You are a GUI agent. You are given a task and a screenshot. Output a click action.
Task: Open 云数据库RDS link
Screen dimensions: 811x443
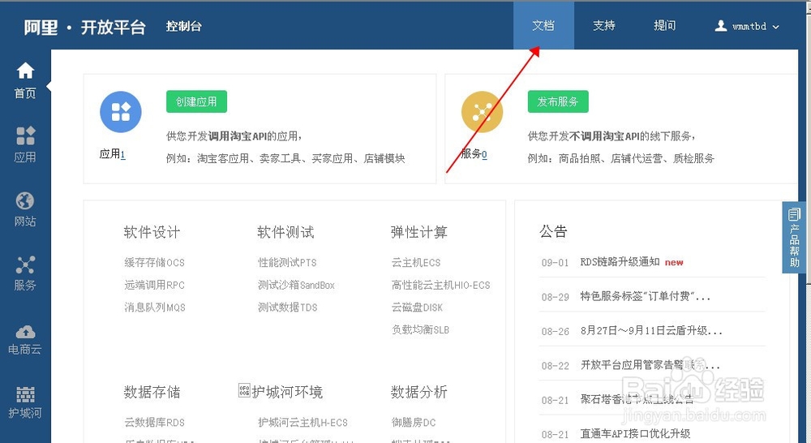(x=154, y=422)
